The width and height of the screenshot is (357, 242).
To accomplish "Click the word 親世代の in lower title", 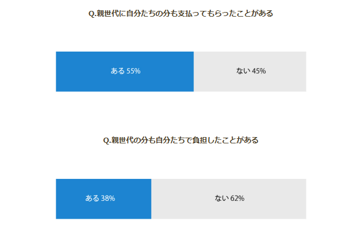I will pyautogui.click(x=126, y=140).
